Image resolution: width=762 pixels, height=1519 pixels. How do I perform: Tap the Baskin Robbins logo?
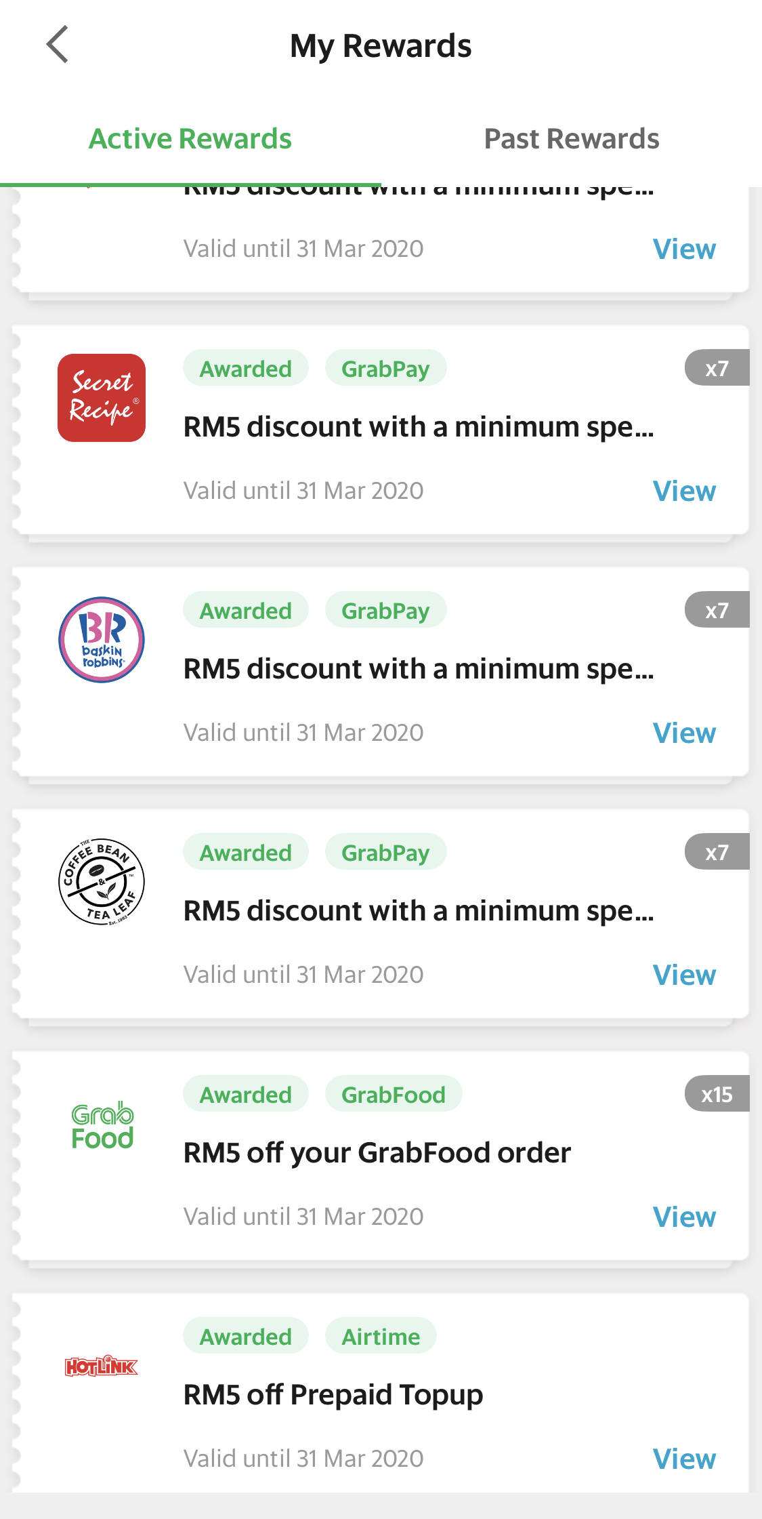point(102,640)
